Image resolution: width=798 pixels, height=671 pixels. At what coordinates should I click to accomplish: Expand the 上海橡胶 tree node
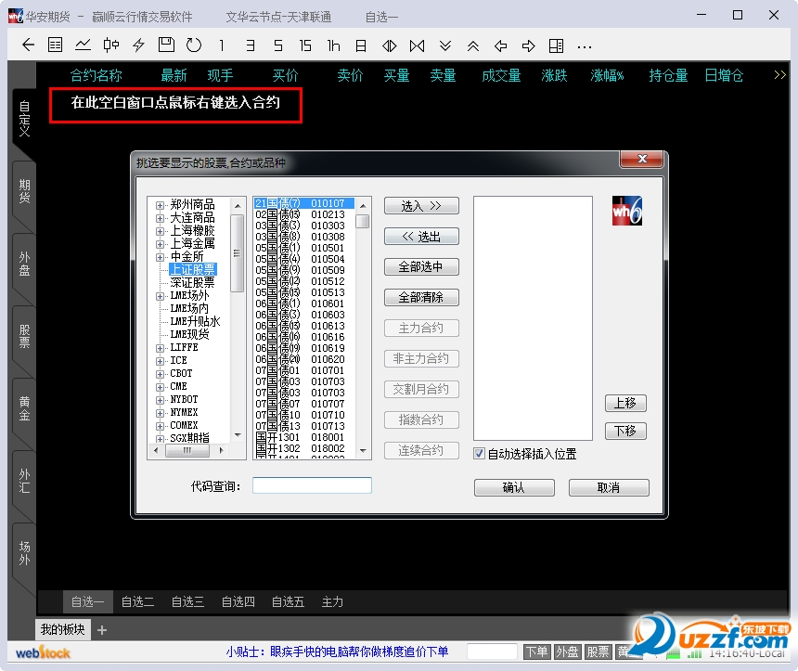tap(160, 231)
